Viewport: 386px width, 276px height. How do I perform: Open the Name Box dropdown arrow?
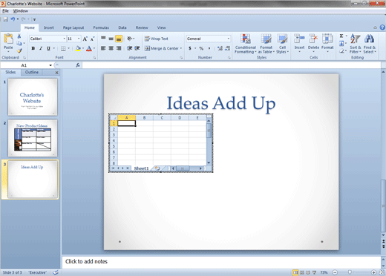50,65
